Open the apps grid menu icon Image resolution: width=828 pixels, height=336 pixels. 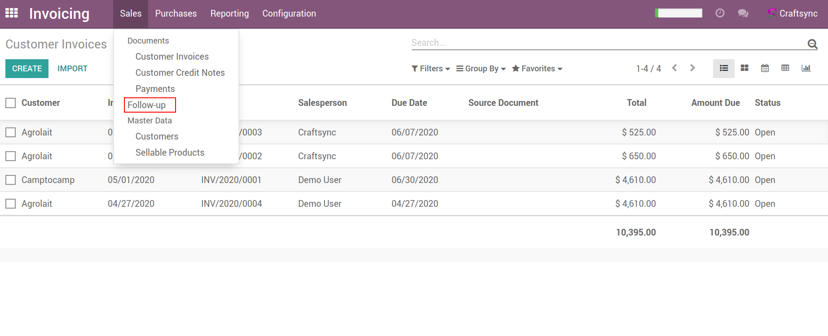(x=12, y=13)
